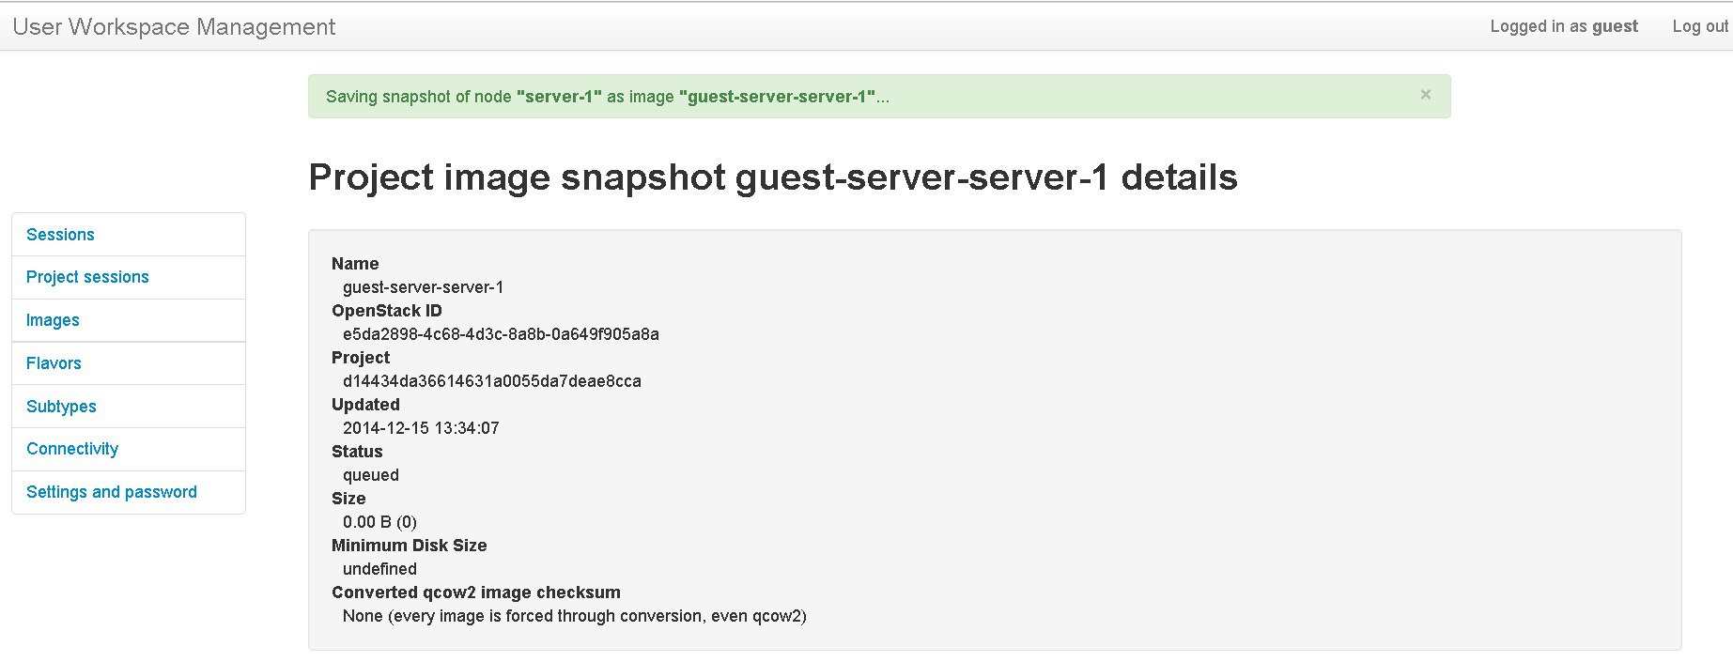1733x662 pixels.
Task: Open Sessions in the sidebar
Action: 60,235
